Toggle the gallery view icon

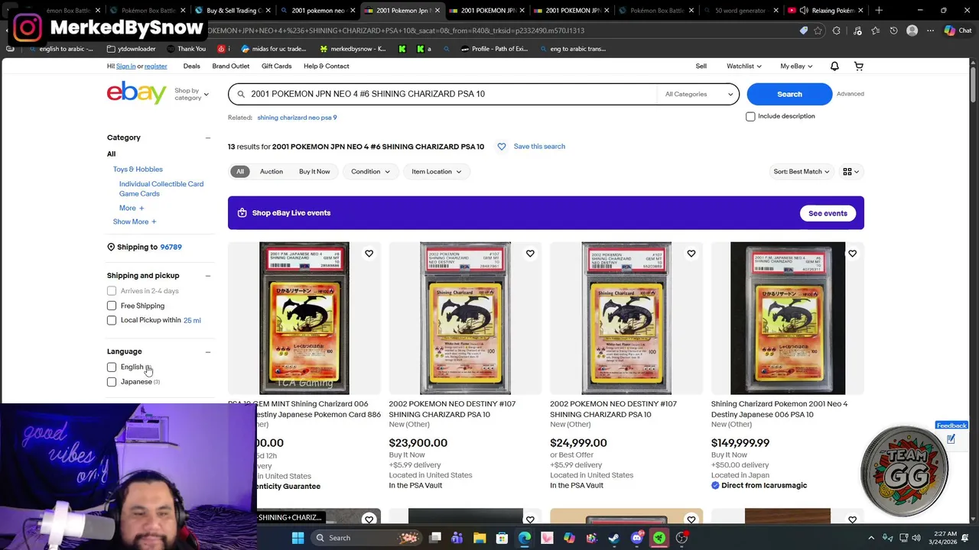(851, 172)
